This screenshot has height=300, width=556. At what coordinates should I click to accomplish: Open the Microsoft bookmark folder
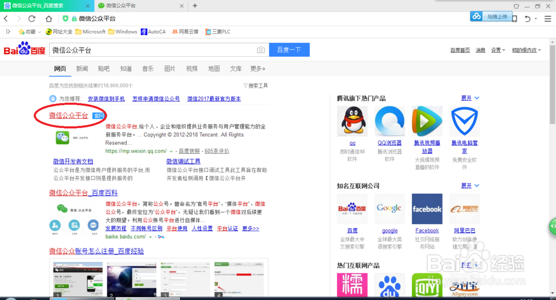click(x=91, y=32)
